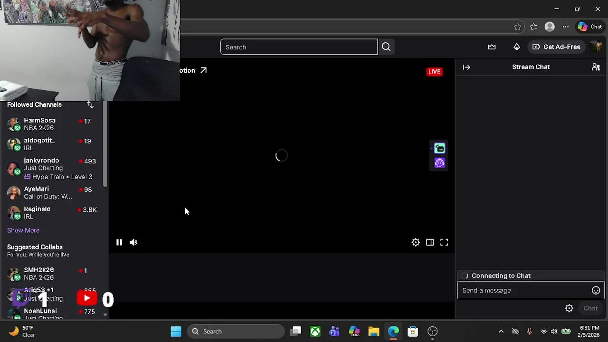Image resolution: width=608 pixels, height=342 pixels.
Task: Open browser Favorites list
Action: coord(533,27)
